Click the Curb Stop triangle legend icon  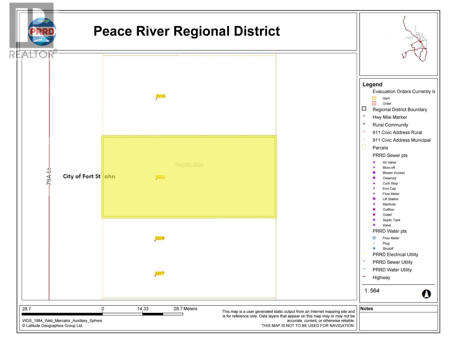pos(374,183)
